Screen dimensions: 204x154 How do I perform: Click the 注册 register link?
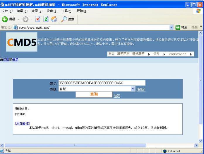(6, 60)
